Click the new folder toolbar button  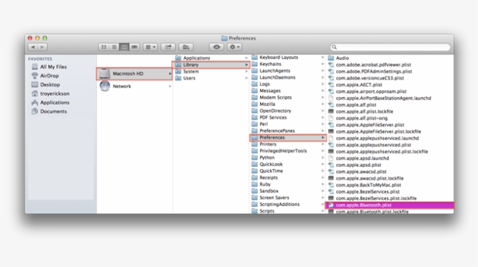point(186,47)
